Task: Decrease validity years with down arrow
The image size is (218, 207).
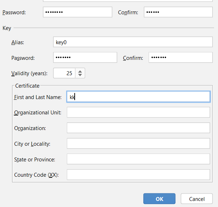Action: [80, 75]
